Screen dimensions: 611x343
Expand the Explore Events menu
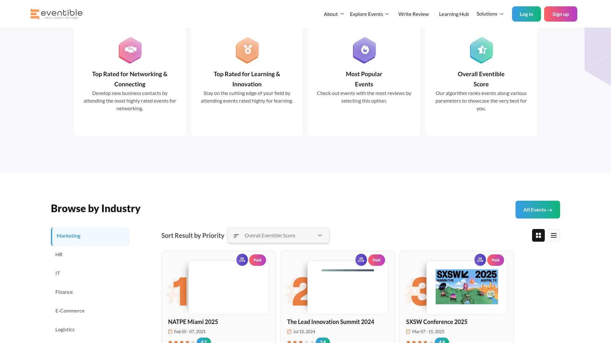(x=369, y=14)
